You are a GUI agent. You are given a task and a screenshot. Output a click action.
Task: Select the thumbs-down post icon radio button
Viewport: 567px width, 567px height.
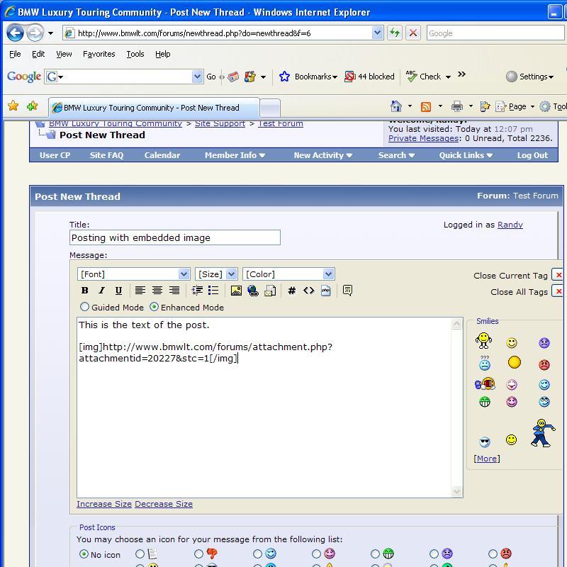coord(198,554)
